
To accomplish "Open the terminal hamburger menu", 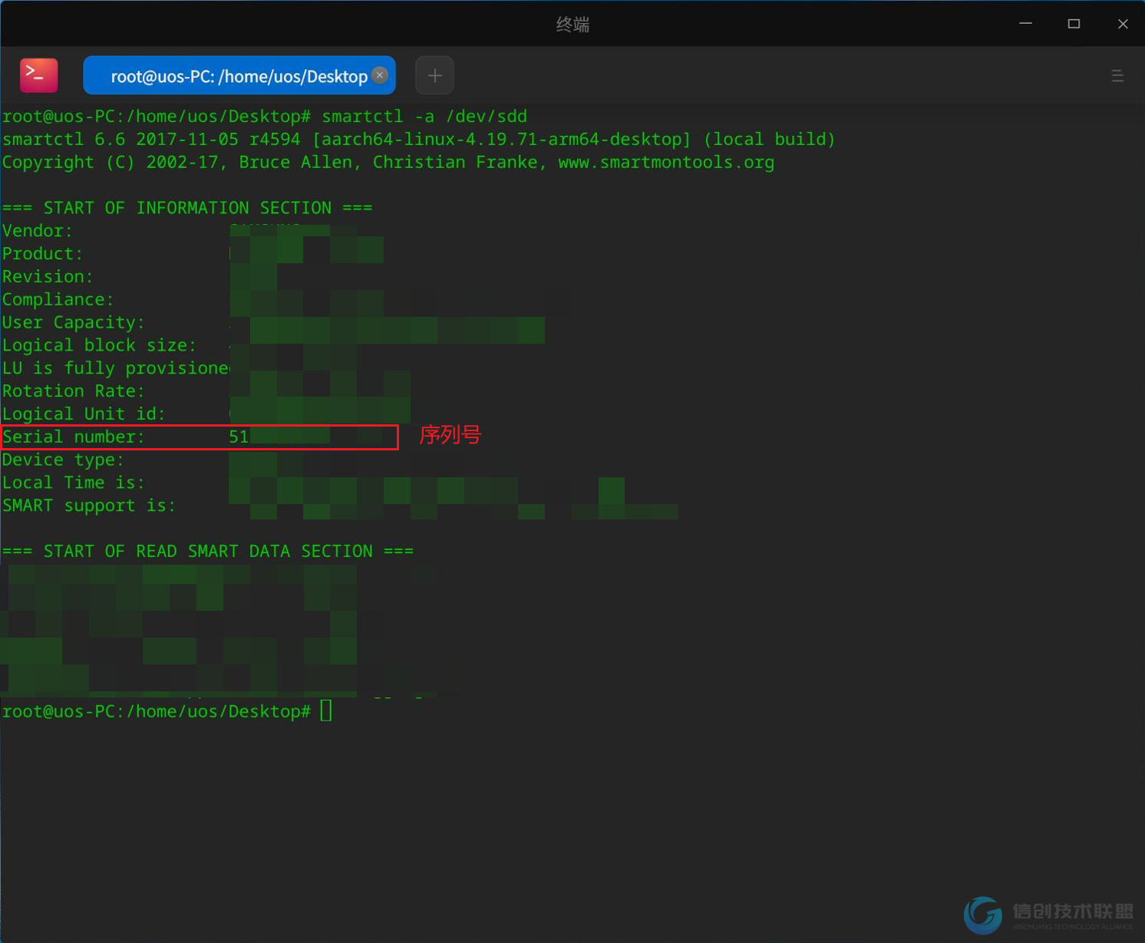I will point(1117,75).
